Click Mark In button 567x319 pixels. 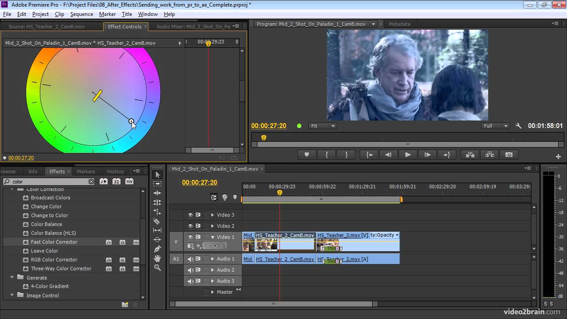(327, 155)
